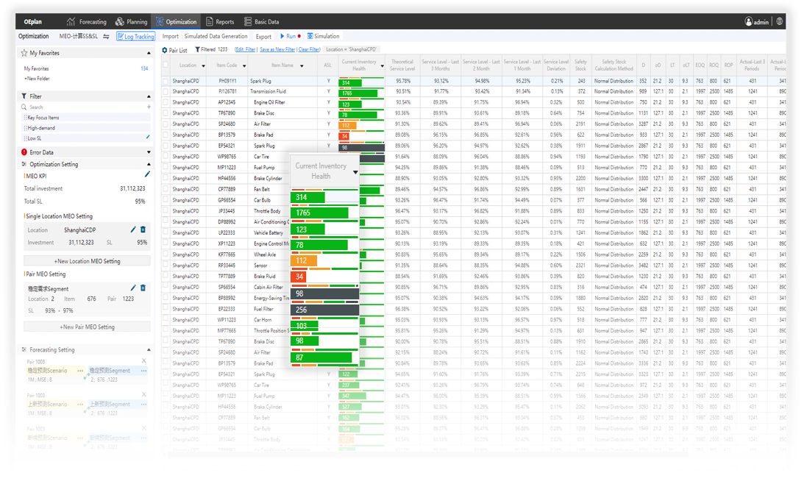This screenshot has height=495, width=807.
Task: Remove the first Pair 1003 forecasting entry
Action: tap(144, 360)
